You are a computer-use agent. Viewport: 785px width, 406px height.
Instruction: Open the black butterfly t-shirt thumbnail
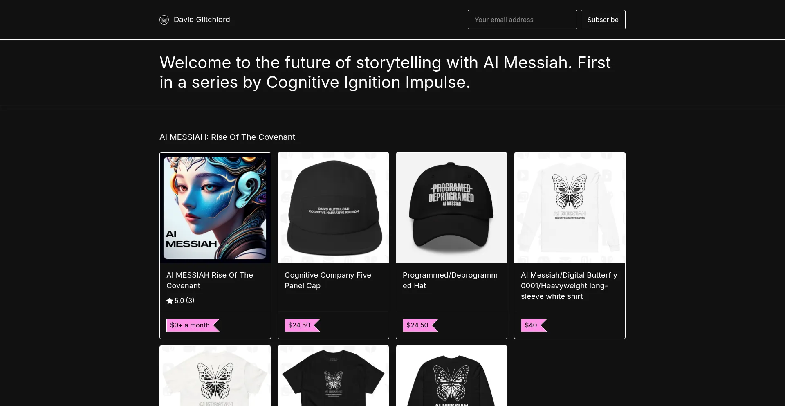pos(333,376)
